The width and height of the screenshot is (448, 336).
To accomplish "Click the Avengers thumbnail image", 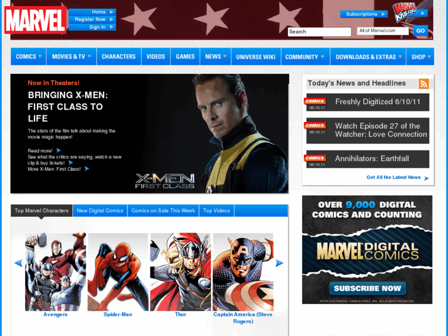I will (55, 272).
